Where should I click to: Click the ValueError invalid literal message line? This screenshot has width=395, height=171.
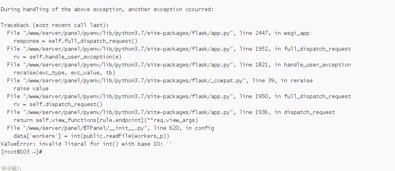pos(86,144)
